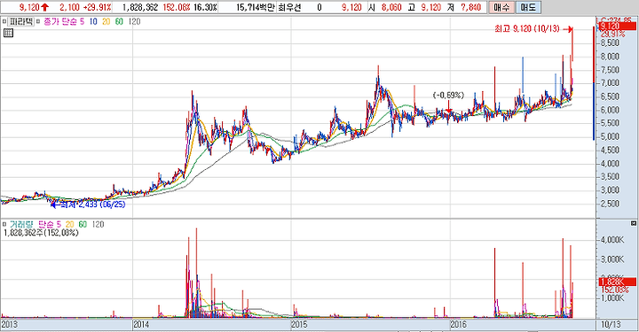Click the red 1,828K volume tag
This screenshot has width=639, height=332.
click(617, 282)
